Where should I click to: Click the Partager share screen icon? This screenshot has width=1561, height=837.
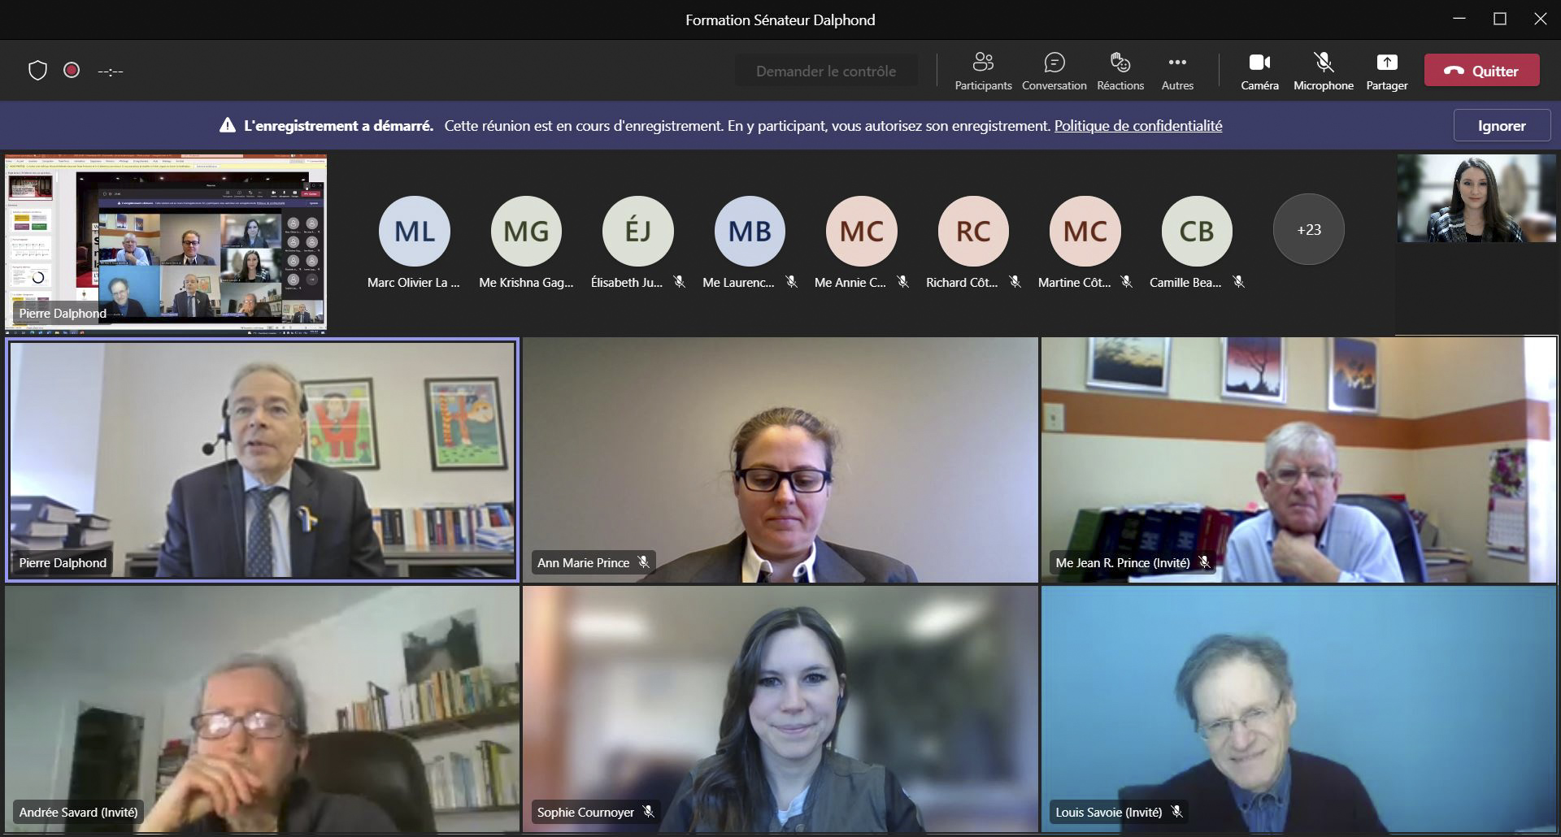tap(1386, 71)
